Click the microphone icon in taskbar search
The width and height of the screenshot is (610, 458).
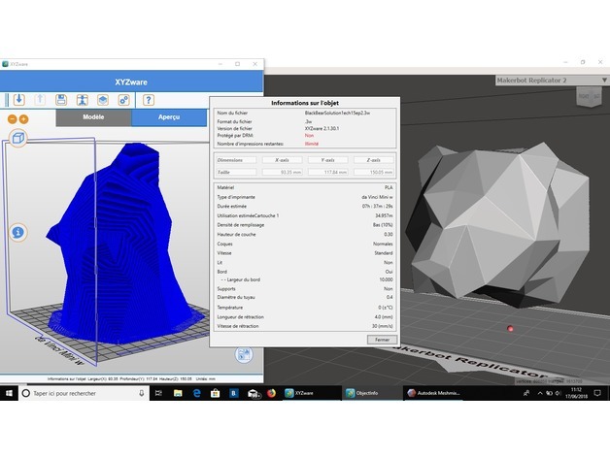(x=142, y=393)
